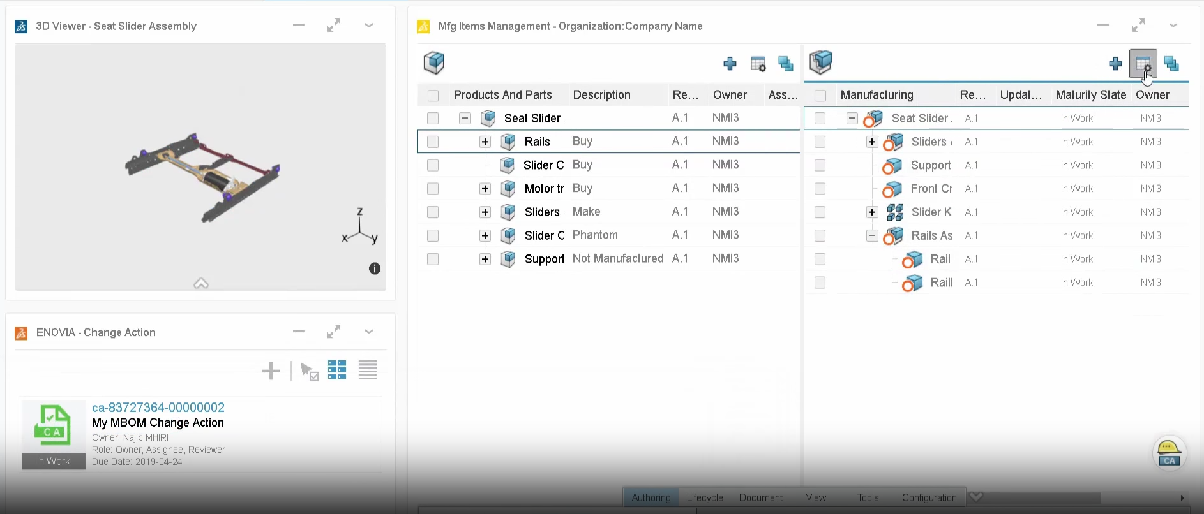
Task: Select all Manufacturing rows via header checkbox
Action: pos(820,96)
